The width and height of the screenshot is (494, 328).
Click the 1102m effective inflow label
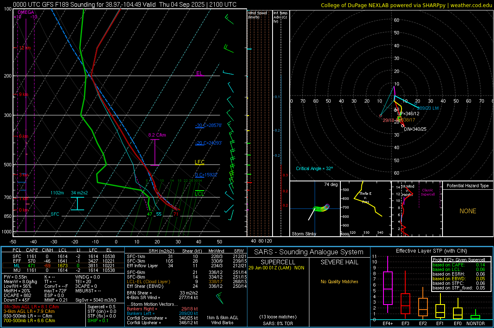click(57, 193)
